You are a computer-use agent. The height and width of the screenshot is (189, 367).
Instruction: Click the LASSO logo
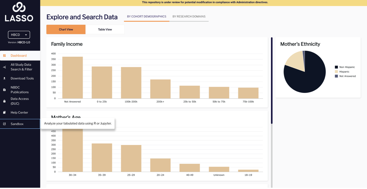click(x=19, y=12)
